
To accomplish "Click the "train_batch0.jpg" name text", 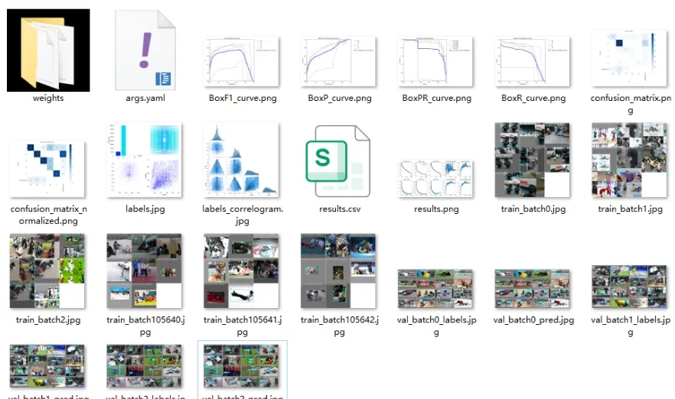I will click(533, 209).
